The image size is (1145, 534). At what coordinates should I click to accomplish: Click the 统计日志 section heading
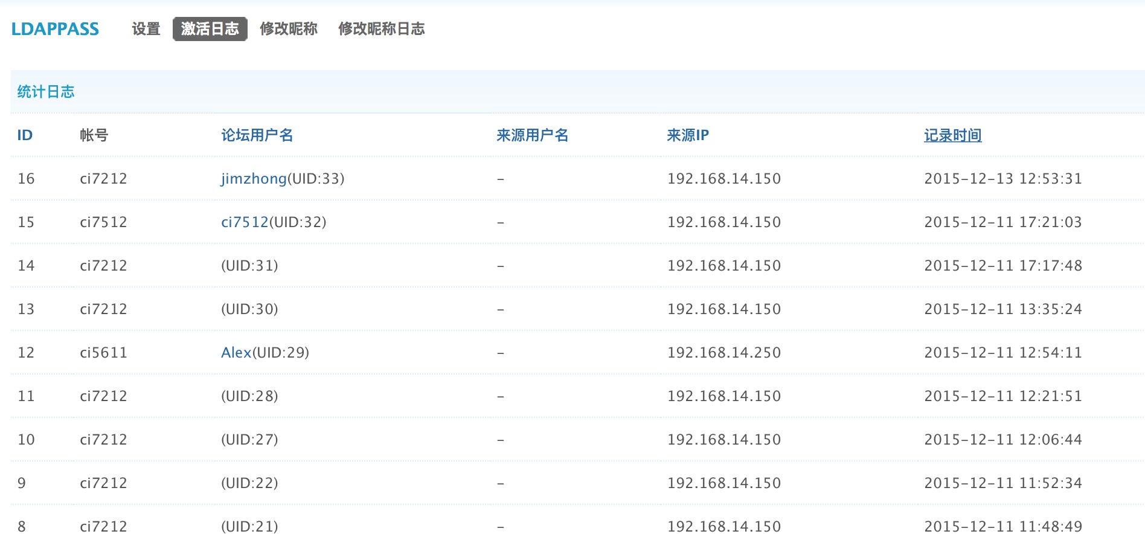coord(46,92)
